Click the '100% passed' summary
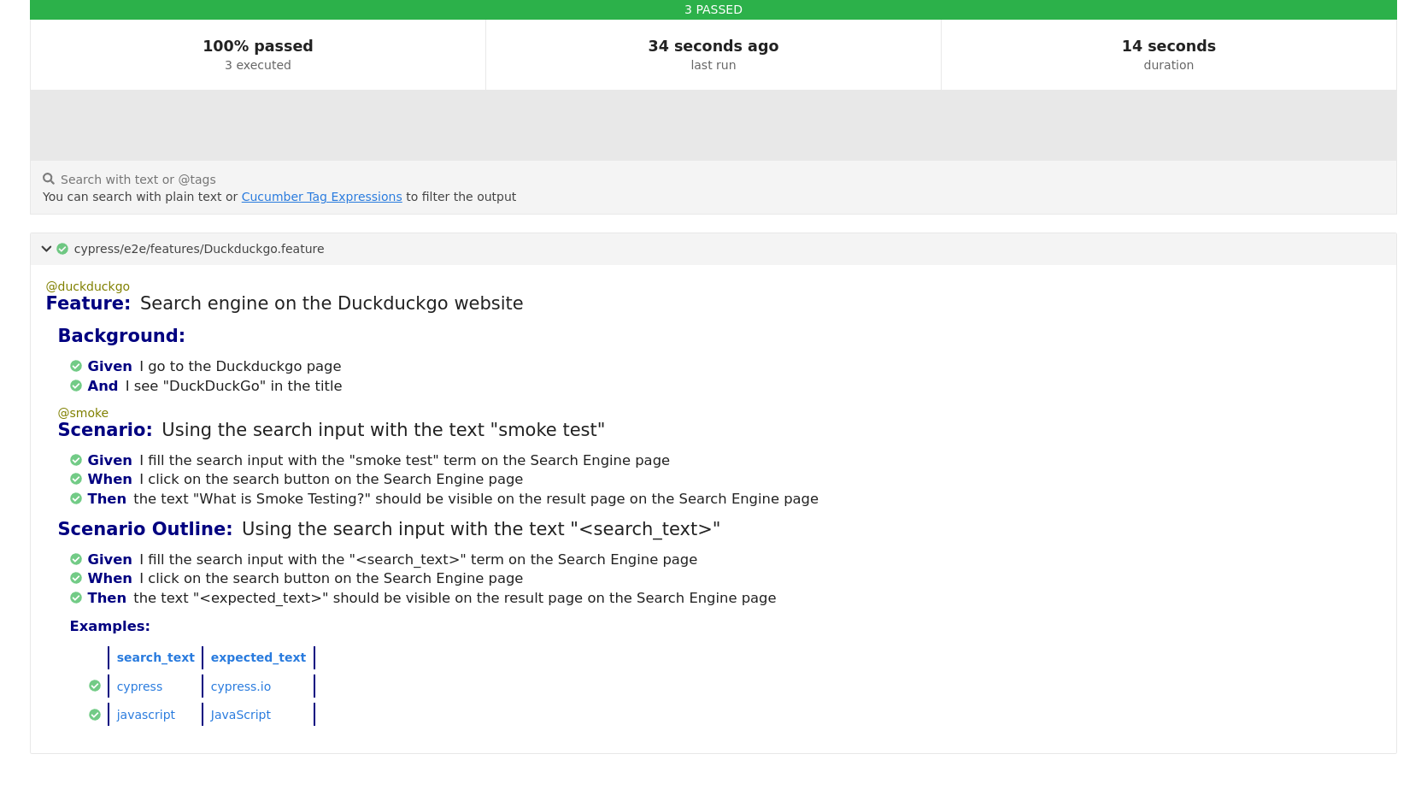The height and width of the screenshot is (807, 1427). click(258, 46)
